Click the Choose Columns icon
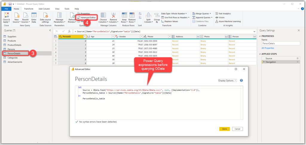This screenshot has width=306, height=145. tap(103, 15)
